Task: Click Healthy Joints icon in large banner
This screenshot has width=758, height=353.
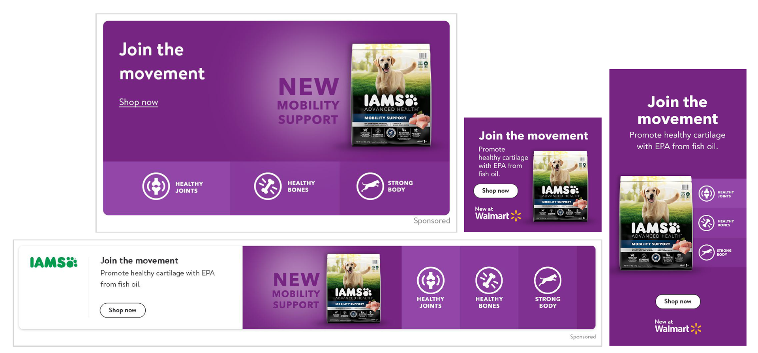Action: [x=156, y=186]
